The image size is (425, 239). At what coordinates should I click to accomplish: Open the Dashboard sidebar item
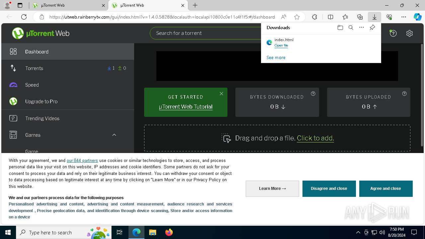(x=68, y=51)
